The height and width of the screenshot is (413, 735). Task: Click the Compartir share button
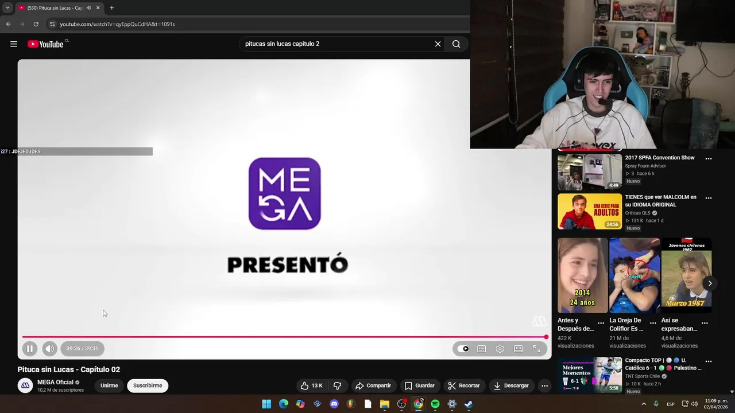(x=373, y=385)
